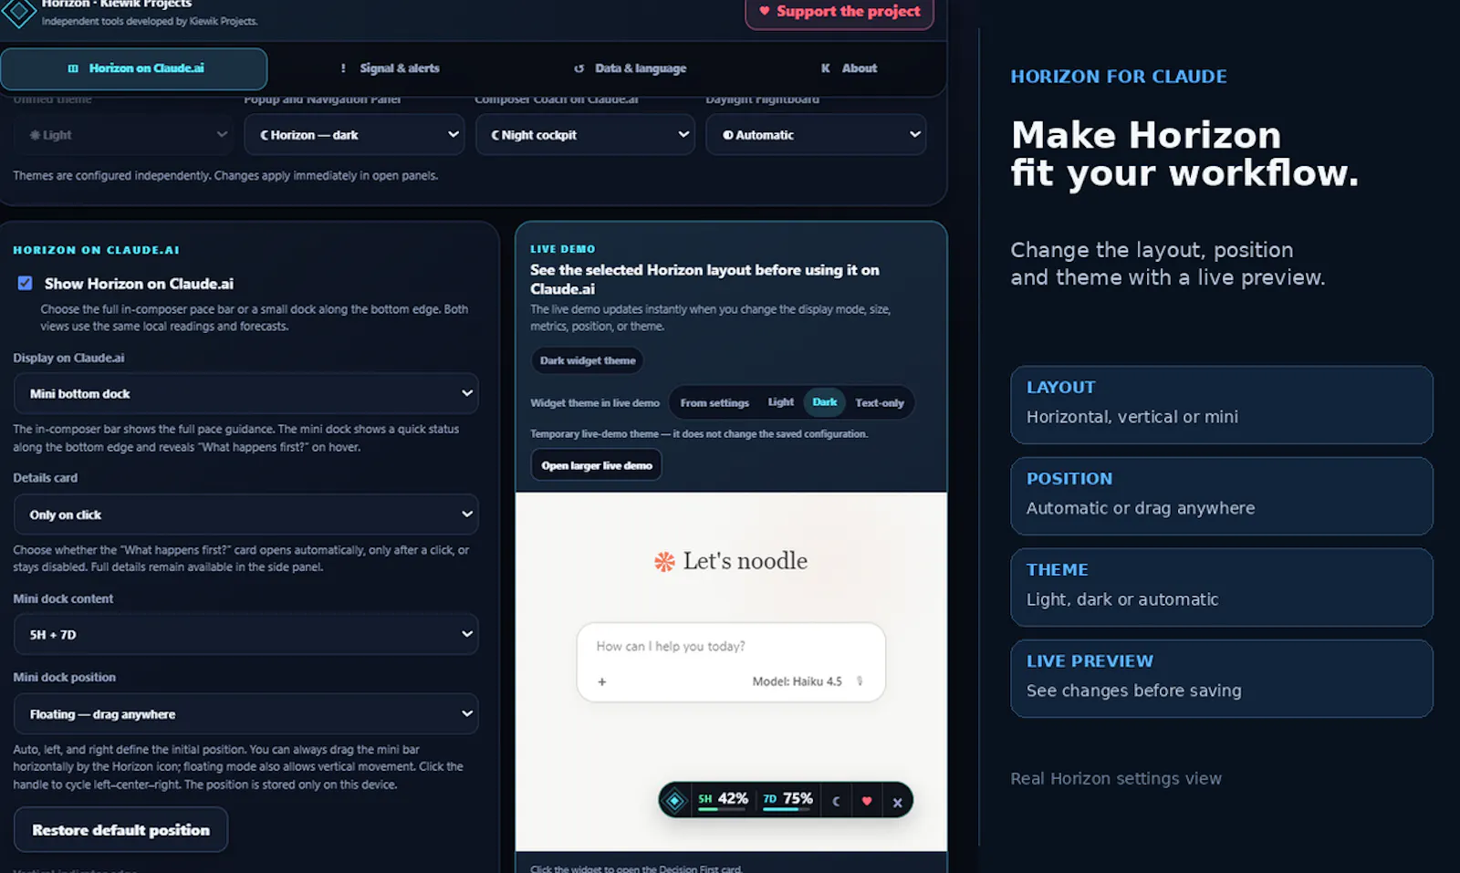The height and width of the screenshot is (873, 1460).
Task: Expand the Details card Only on click dropdown
Action: [245, 514]
